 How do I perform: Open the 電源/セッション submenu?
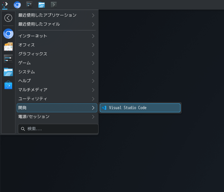[57, 117]
